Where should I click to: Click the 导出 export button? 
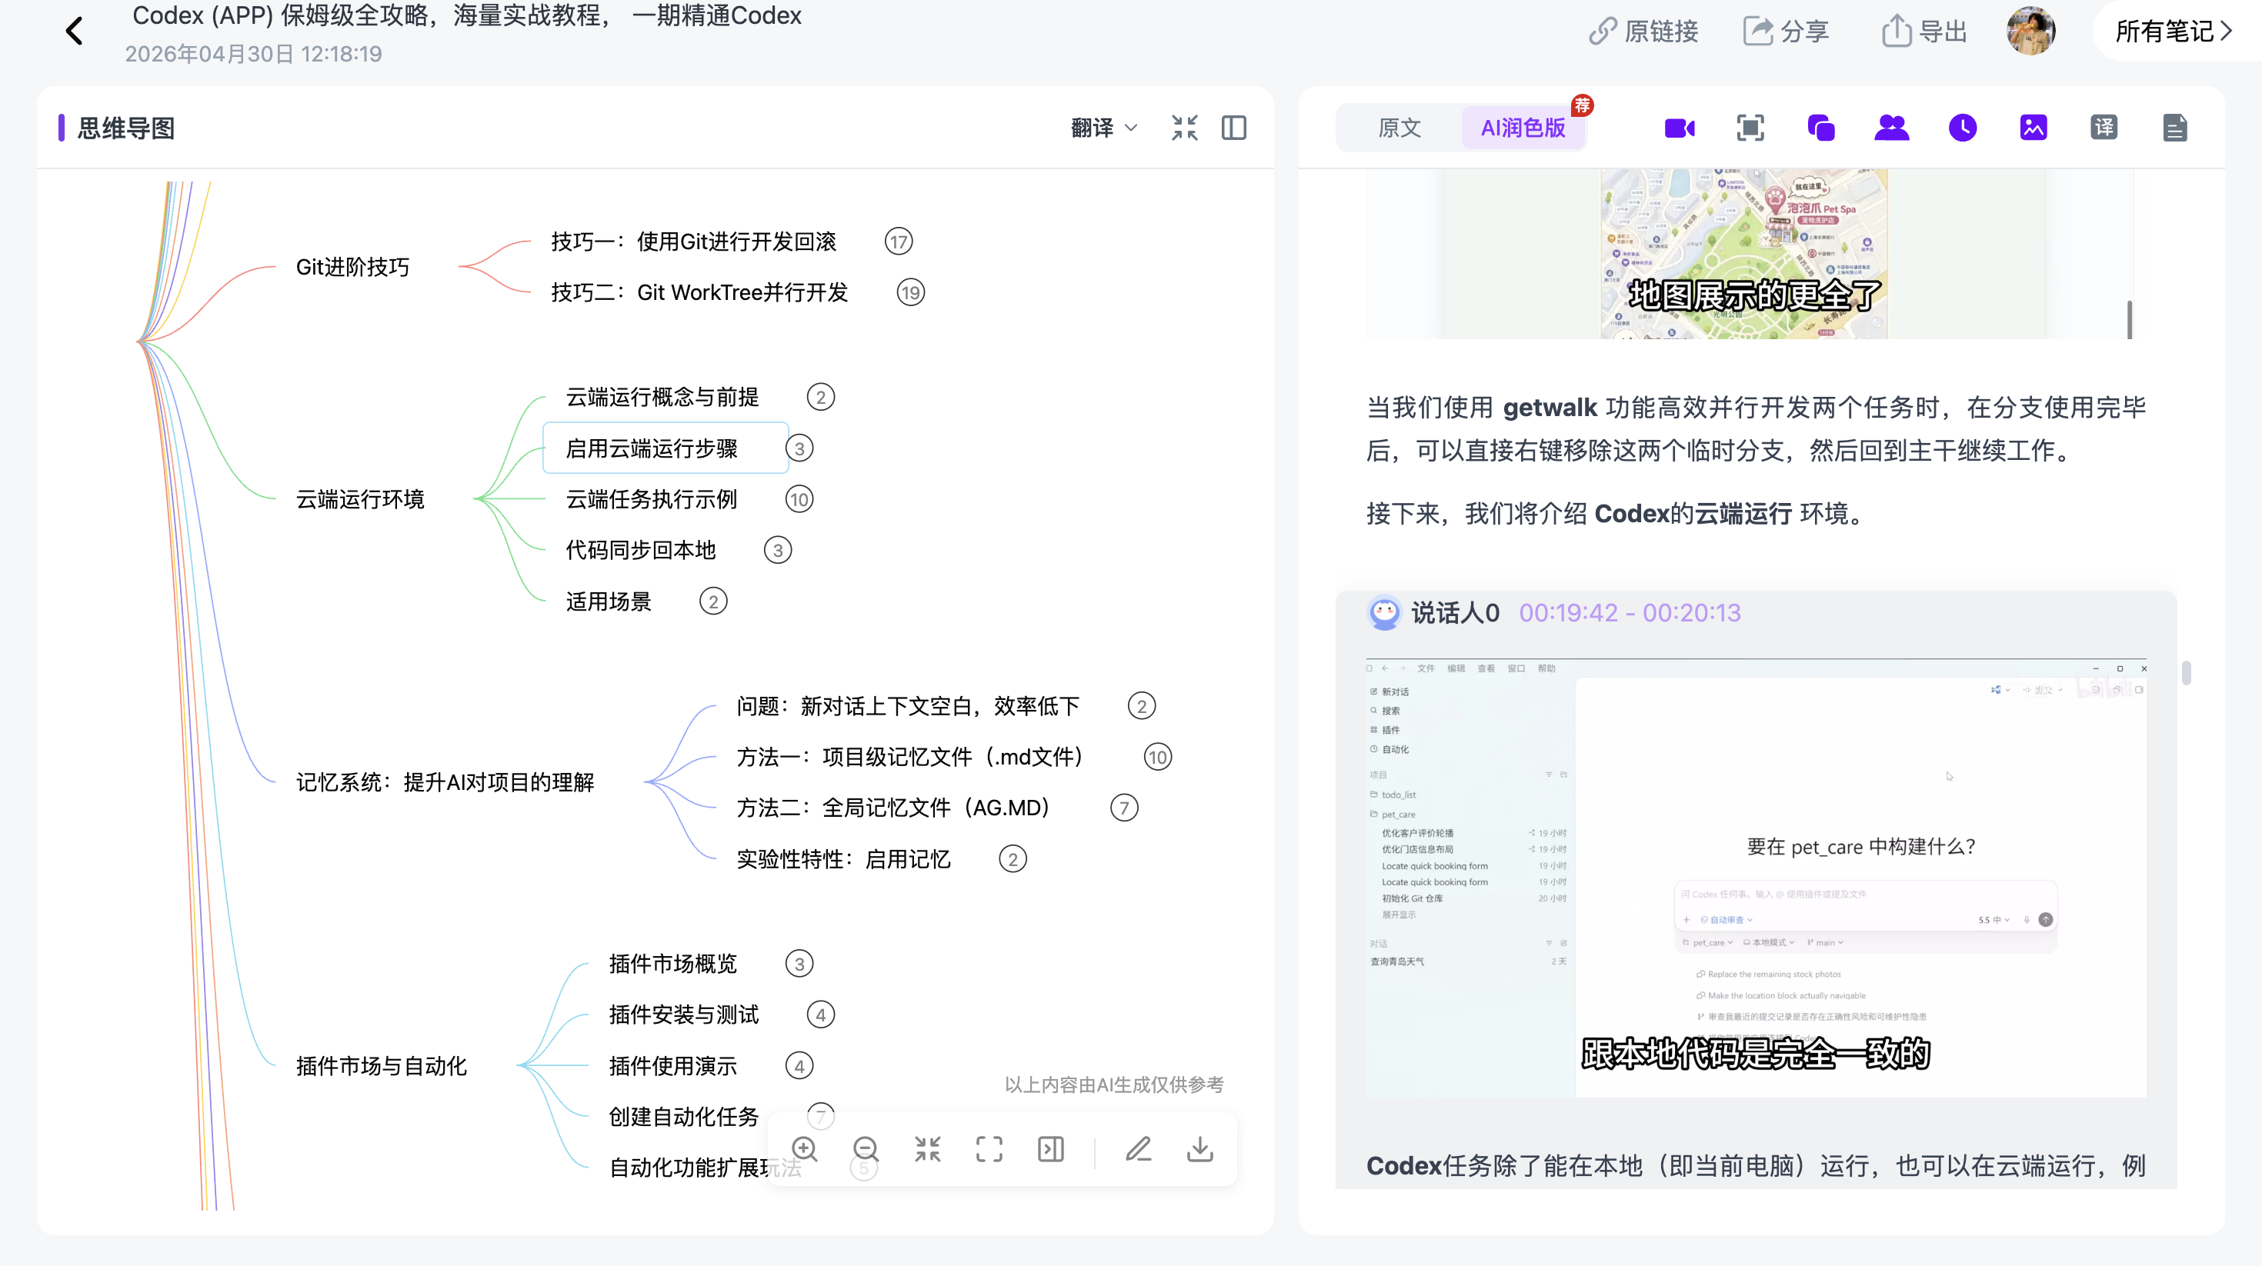(x=1924, y=32)
